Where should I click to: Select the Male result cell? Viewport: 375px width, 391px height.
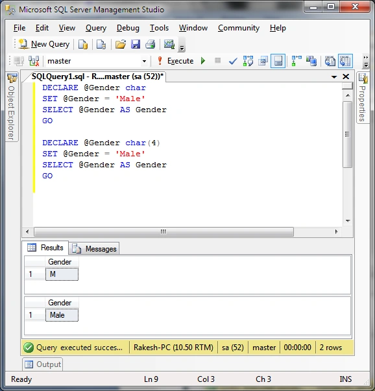(62, 315)
